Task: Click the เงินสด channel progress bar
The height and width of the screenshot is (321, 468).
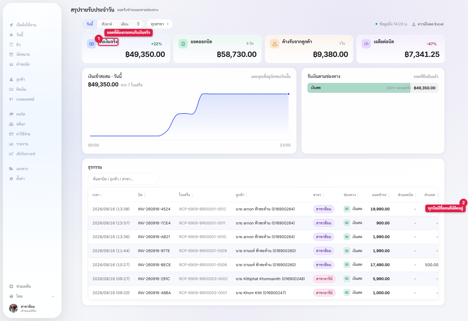Action: 373,88
